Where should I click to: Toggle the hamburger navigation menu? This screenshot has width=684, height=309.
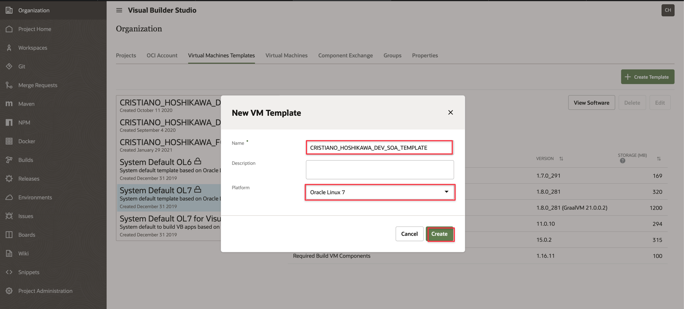119,10
